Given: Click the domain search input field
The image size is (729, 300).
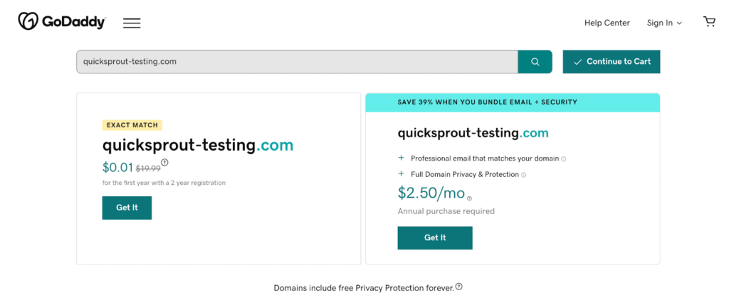Looking at the screenshot, I should (296, 62).
